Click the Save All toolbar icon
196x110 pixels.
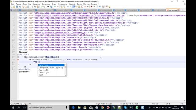coord(20,7)
